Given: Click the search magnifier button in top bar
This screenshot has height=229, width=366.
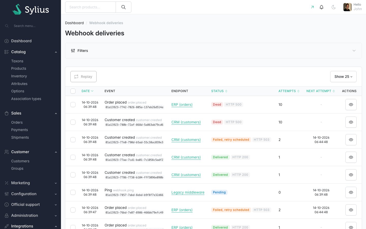Looking at the screenshot, I should click(x=124, y=7).
